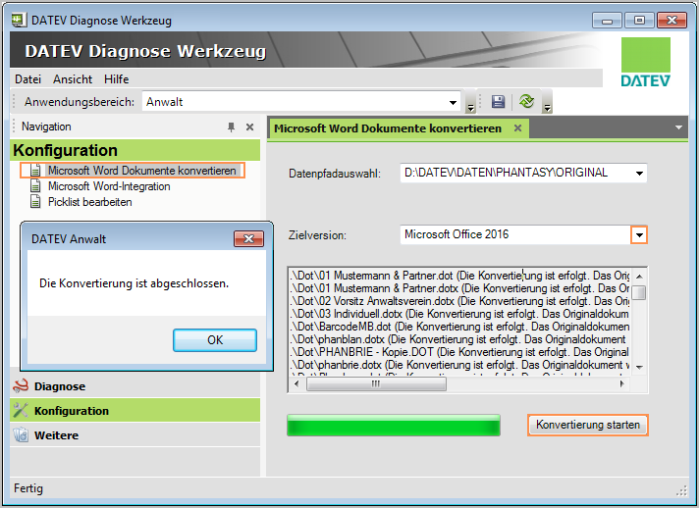
Task: Confirm dialog with OK button
Action: tap(215, 340)
